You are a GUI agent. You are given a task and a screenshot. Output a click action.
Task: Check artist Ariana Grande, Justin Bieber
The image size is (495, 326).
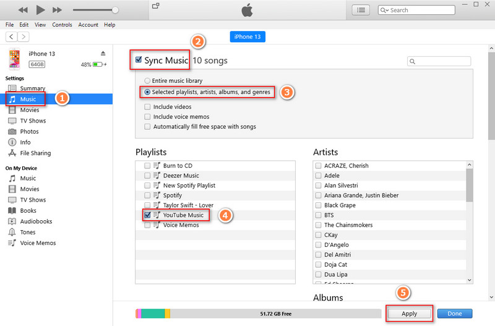tap(318, 195)
